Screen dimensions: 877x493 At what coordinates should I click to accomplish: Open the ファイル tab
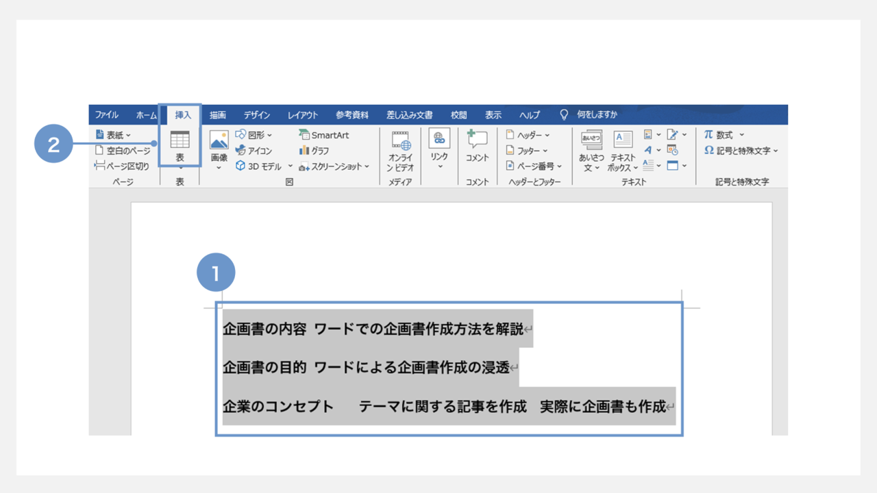point(106,115)
